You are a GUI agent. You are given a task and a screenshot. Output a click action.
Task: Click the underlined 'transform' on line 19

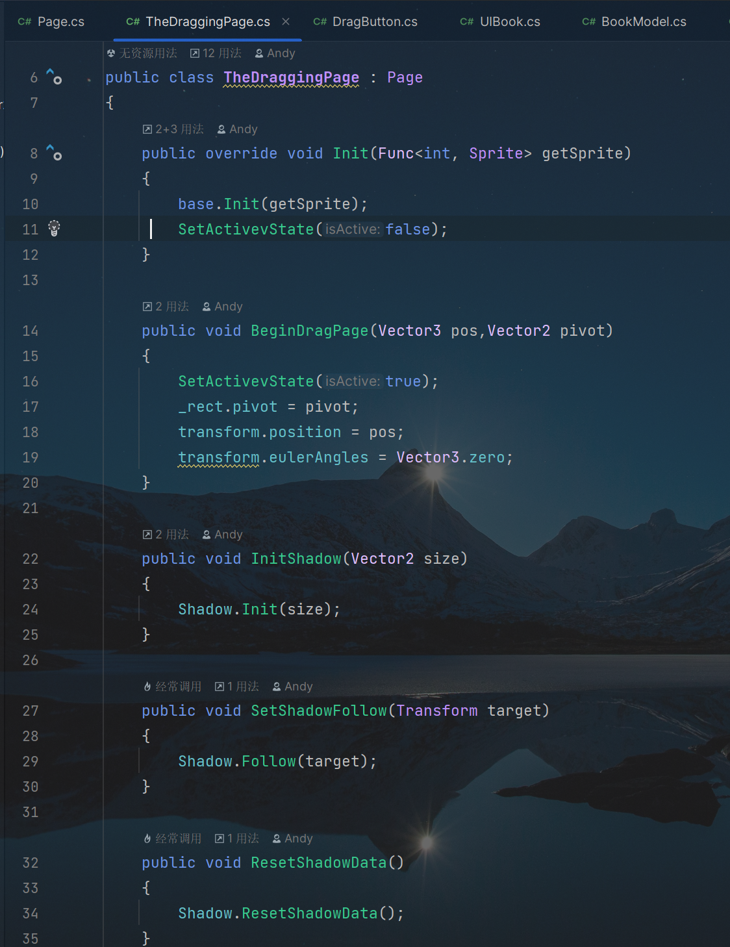[x=219, y=457]
